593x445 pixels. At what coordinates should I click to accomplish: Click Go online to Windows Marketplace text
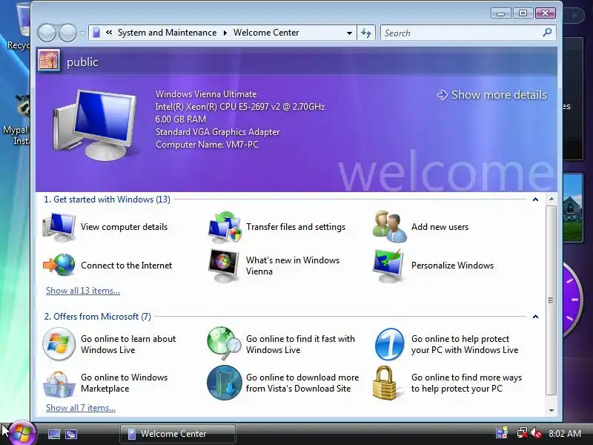point(124,383)
